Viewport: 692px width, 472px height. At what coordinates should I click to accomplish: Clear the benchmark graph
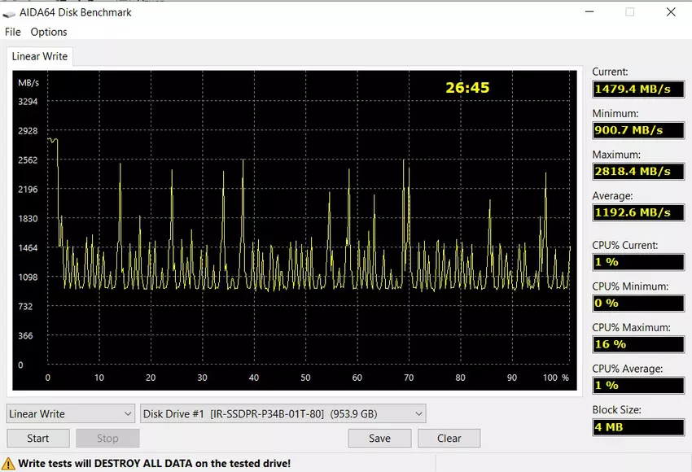click(449, 438)
